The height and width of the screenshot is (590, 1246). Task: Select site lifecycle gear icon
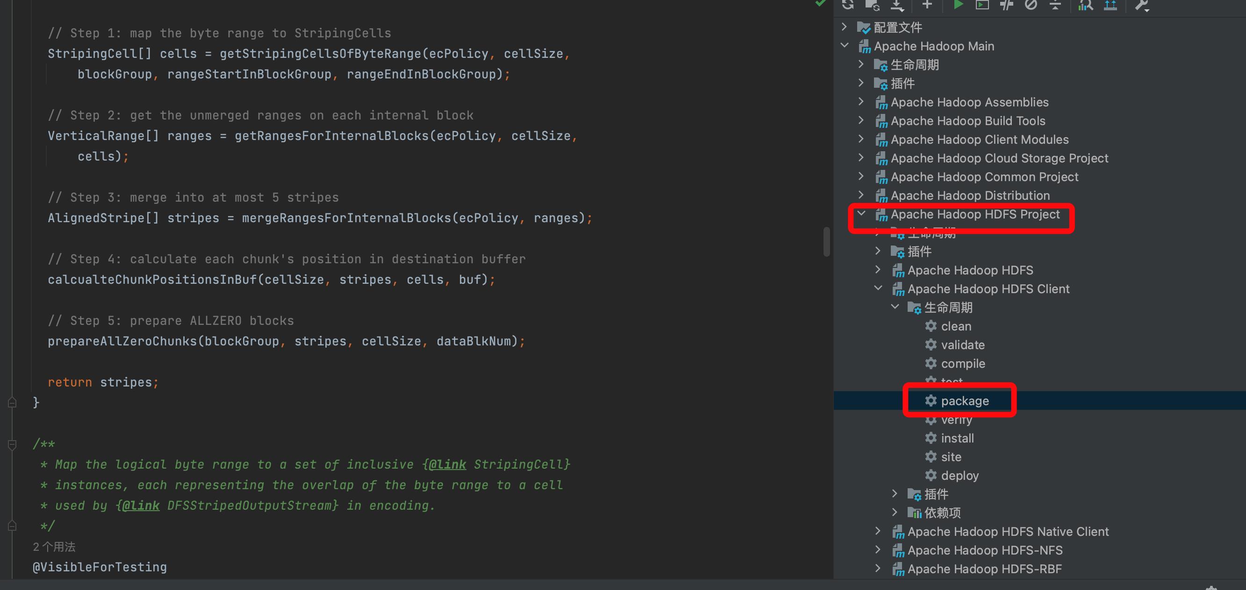(x=931, y=457)
